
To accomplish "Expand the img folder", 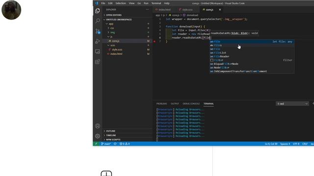I will (x=128, y=32).
